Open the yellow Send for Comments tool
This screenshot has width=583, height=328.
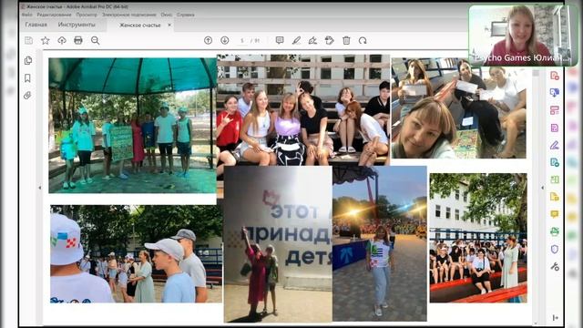click(555, 197)
